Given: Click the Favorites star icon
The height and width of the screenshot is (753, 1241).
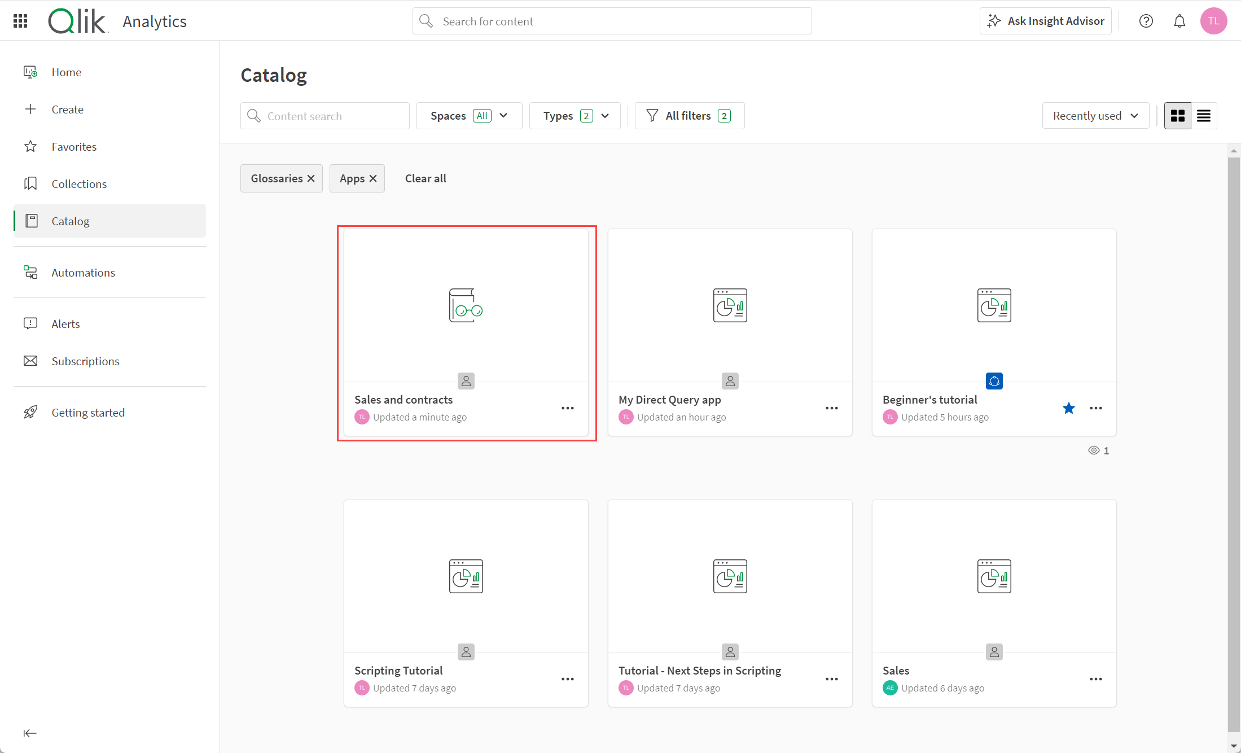Looking at the screenshot, I should [30, 146].
